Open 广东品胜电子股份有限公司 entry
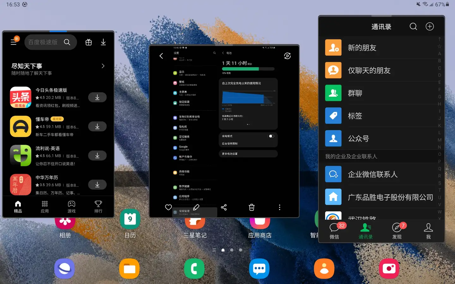This screenshot has width=455, height=284. tap(379, 197)
